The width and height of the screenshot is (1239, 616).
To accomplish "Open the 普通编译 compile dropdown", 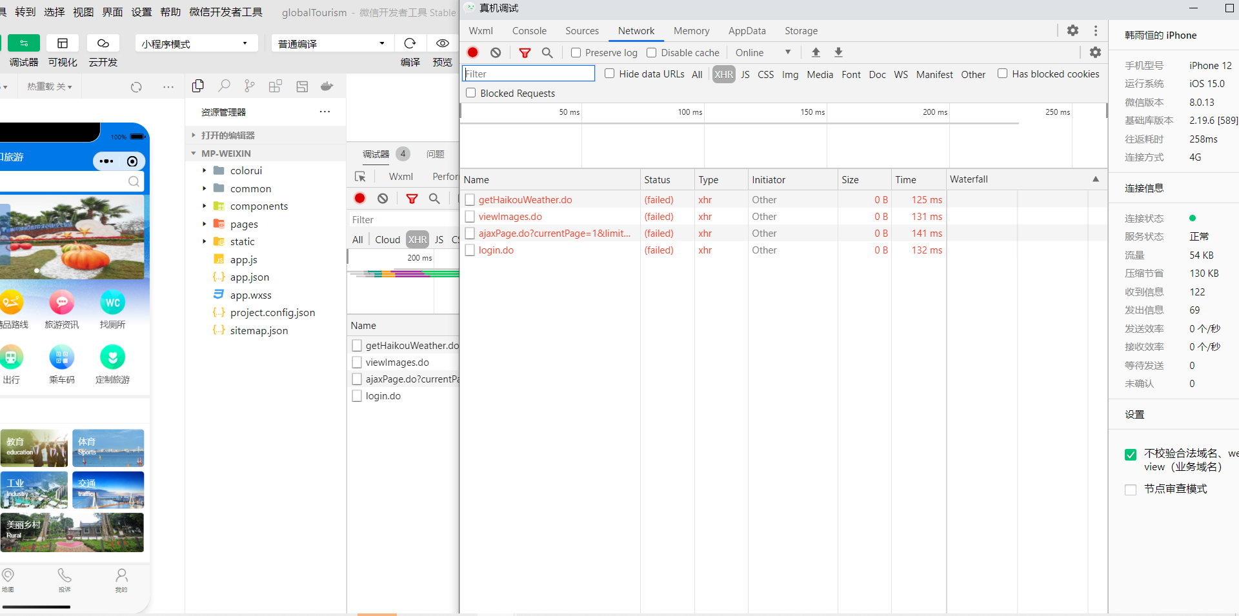I will [332, 43].
